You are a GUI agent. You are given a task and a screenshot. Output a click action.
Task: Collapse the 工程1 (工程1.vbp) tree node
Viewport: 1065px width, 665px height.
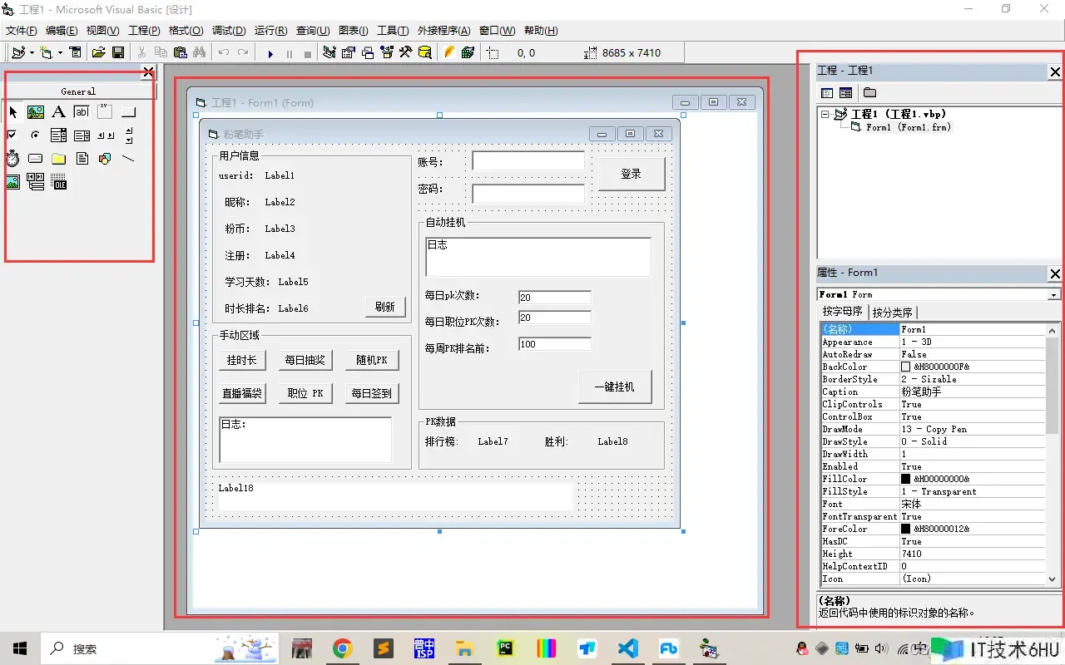825,114
